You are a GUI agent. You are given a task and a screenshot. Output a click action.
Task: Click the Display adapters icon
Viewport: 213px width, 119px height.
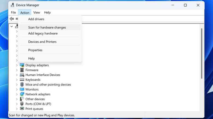pyautogui.click(x=22, y=65)
